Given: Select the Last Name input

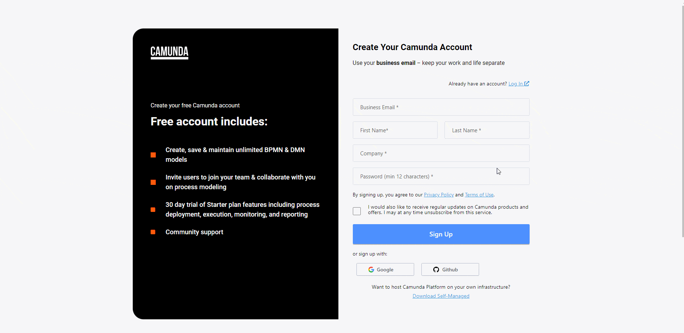Looking at the screenshot, I should click(x=487, y=130).
